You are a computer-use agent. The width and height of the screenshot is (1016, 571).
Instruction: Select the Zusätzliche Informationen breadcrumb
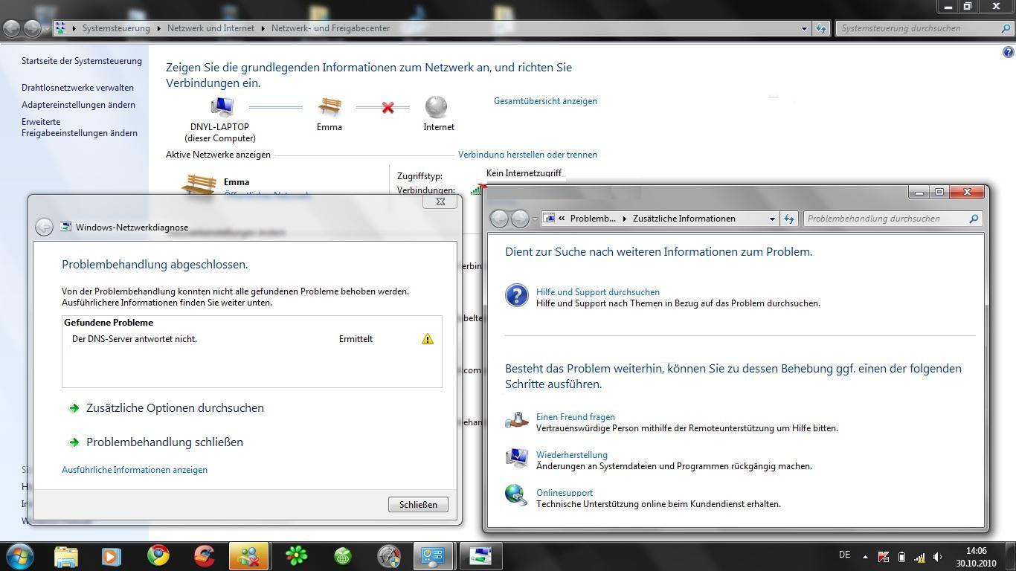684,219
